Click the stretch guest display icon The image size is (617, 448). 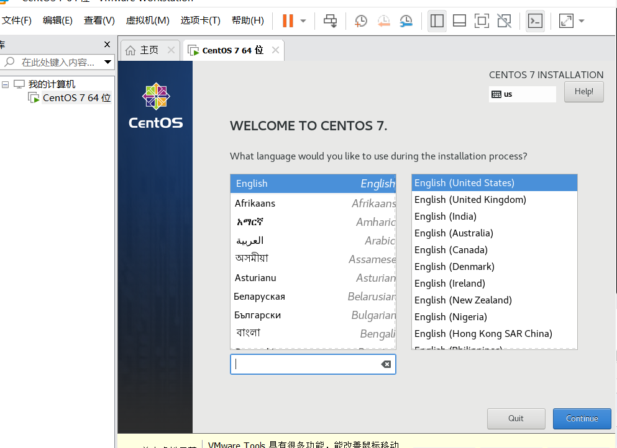566,21
